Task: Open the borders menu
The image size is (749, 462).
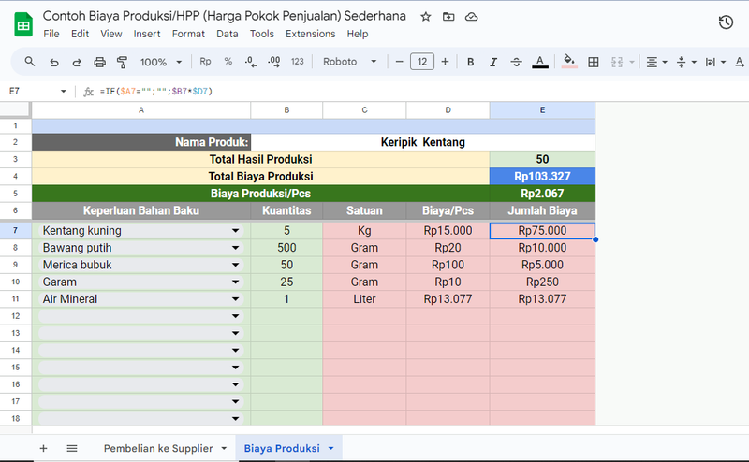Action: coord(594,62)
